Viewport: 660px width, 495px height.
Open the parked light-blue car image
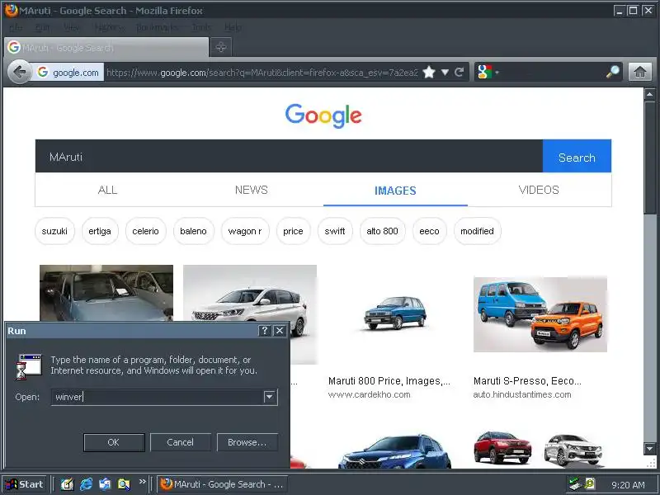pos(106,293)
